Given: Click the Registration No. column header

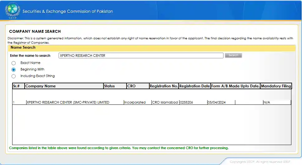Looking at the screenshot, I should tap(164, 86).
